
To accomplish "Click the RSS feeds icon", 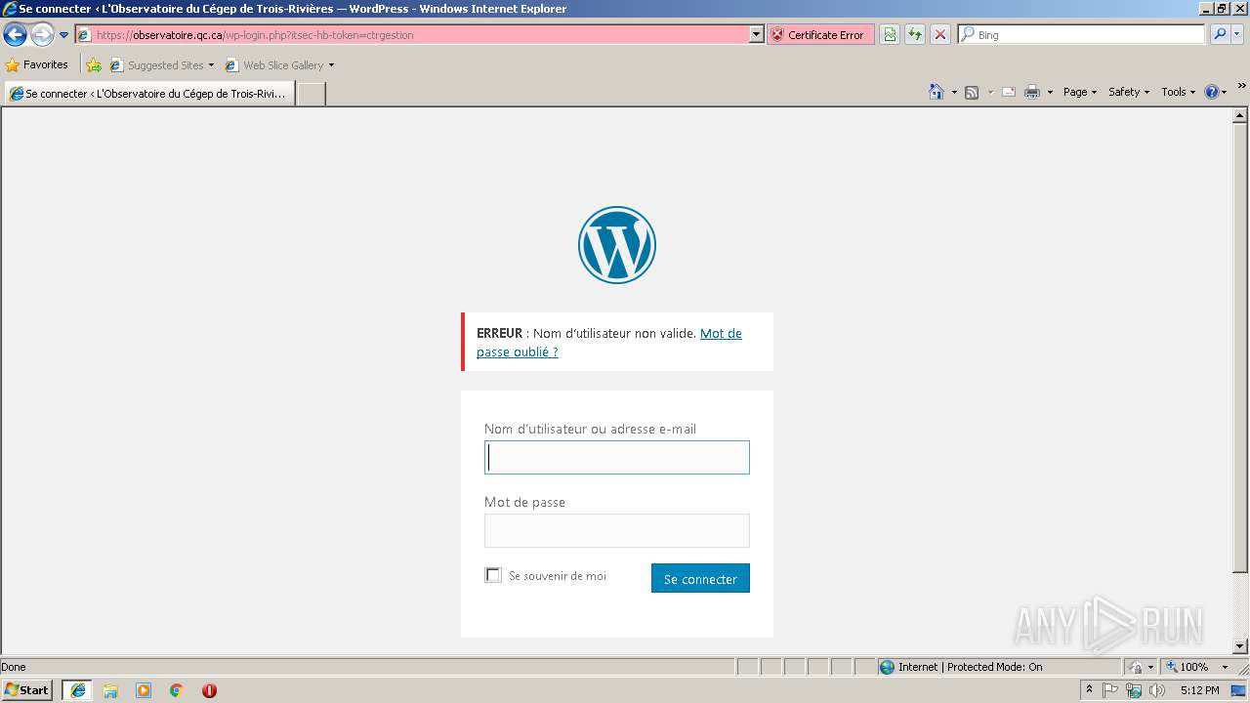I will point(972,92).
